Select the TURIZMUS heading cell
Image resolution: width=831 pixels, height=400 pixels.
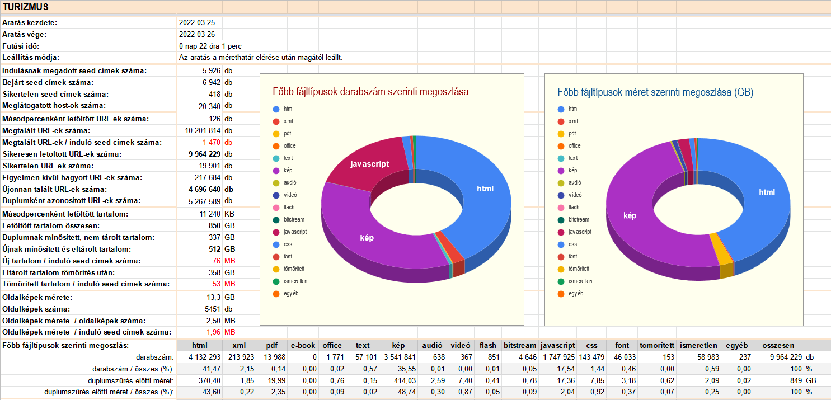25,7
